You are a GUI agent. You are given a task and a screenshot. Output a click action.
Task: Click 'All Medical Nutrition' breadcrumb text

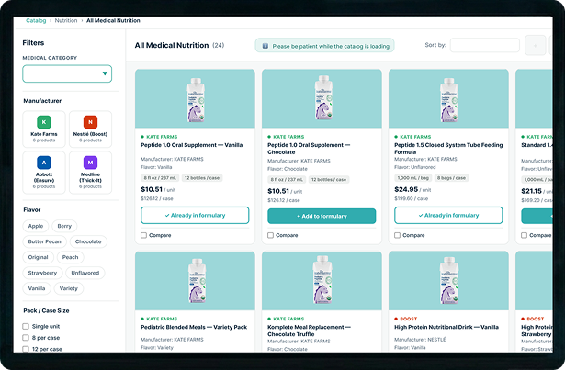(113, 20)
